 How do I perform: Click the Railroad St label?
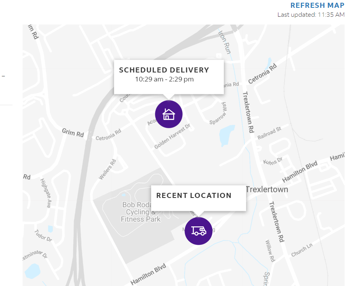point(269,133)
